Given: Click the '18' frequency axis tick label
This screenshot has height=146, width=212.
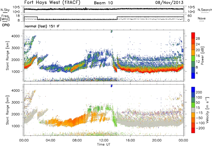Looking at the screenshot, I should coord(17,16).
